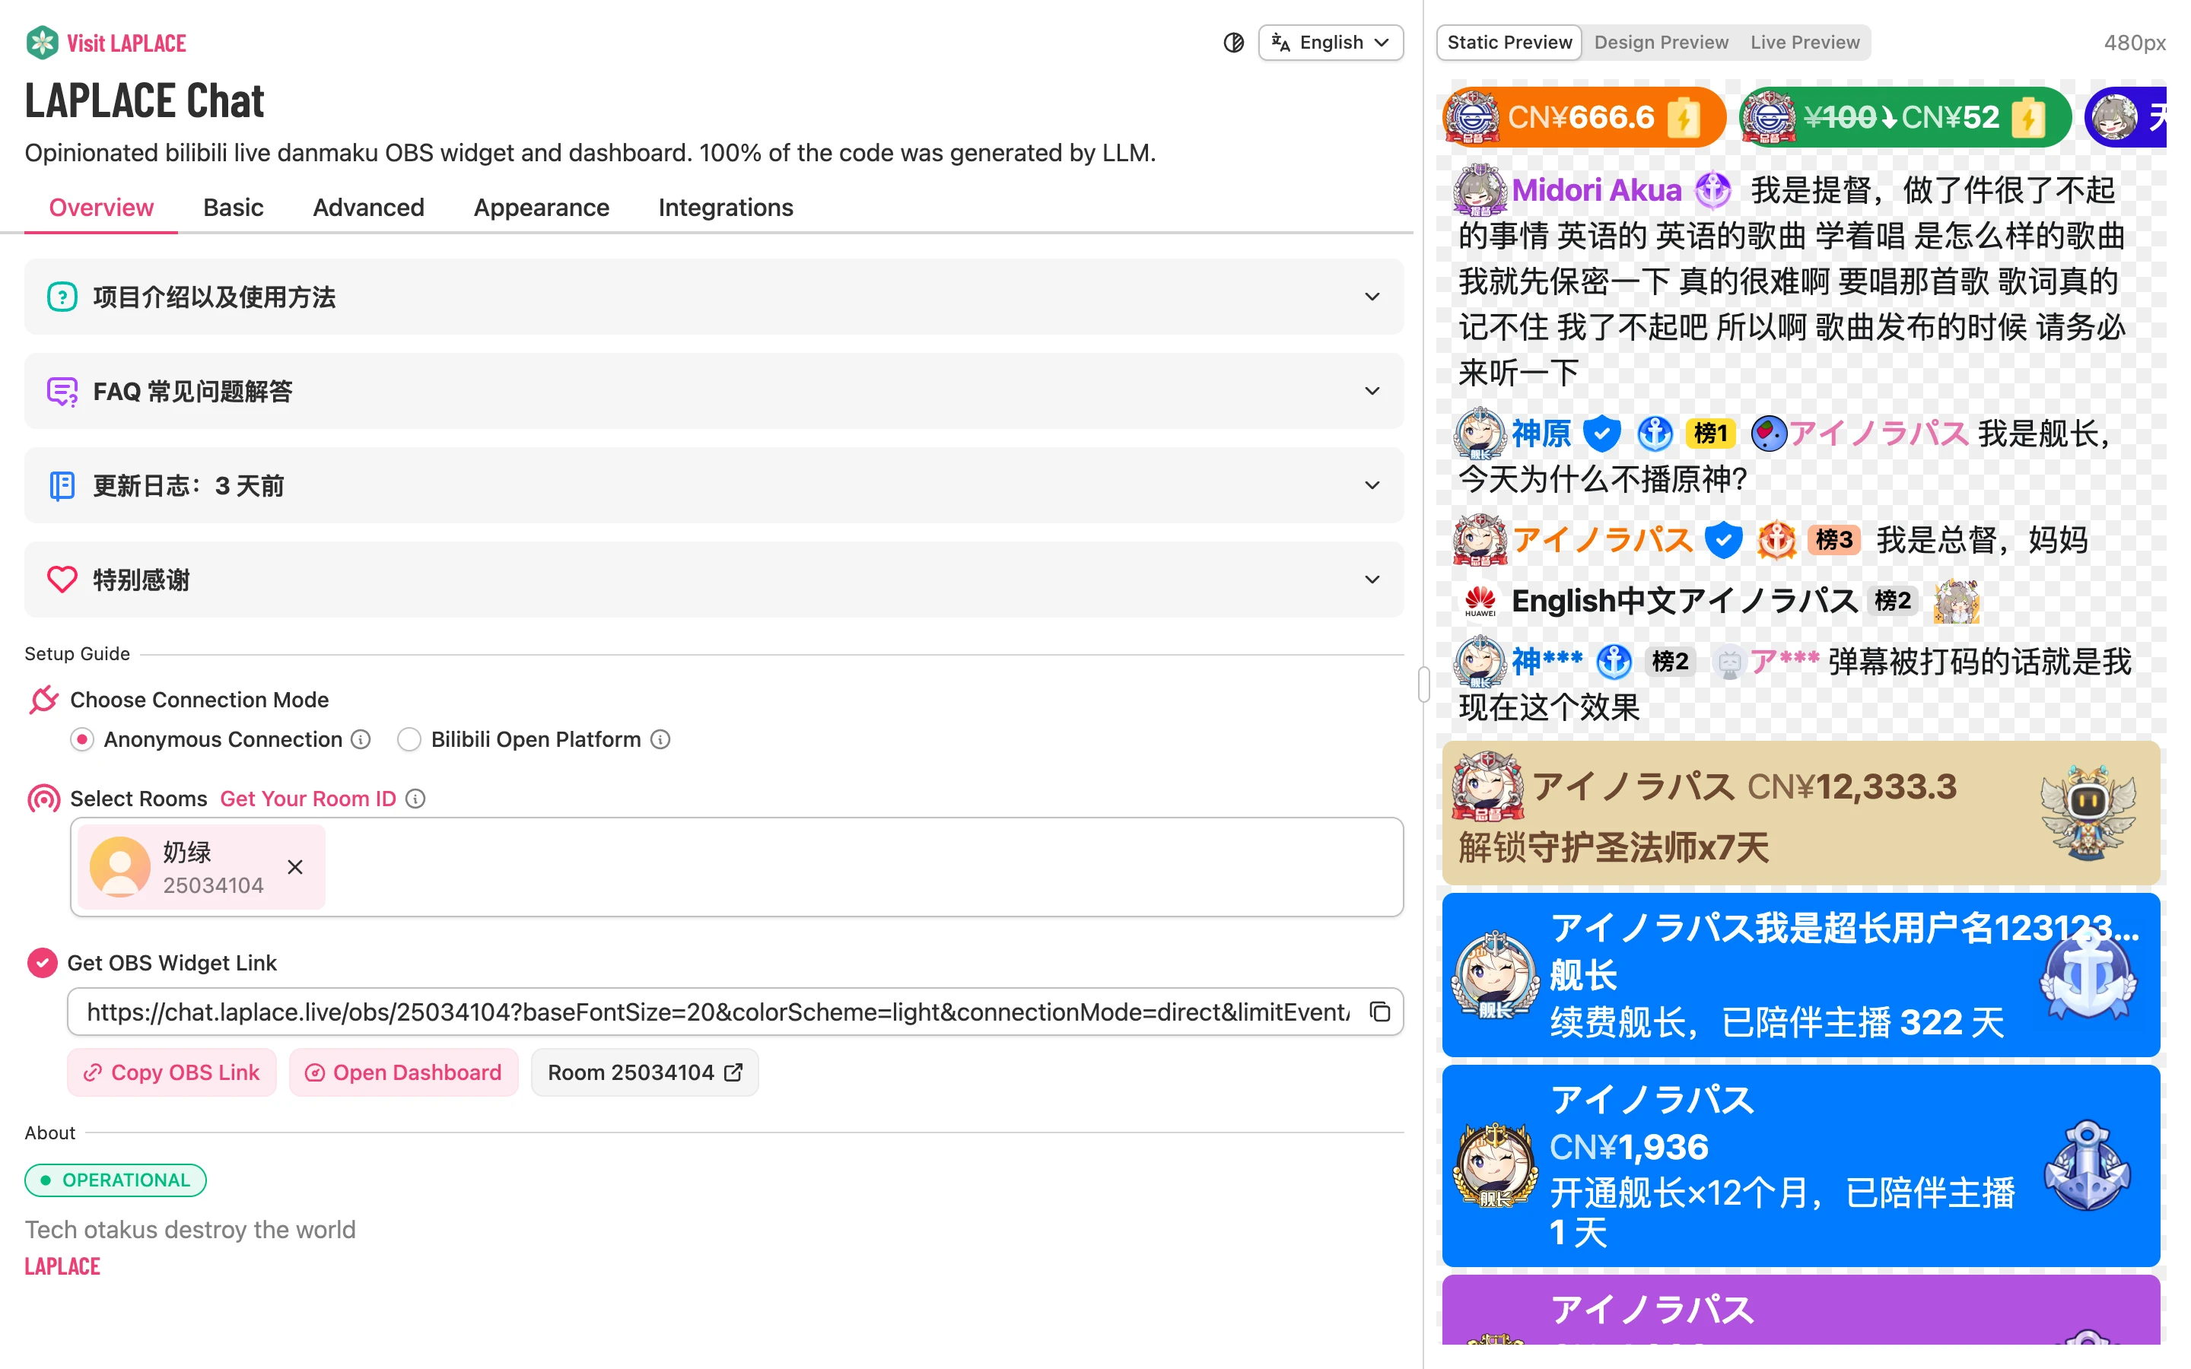Click the question mark icon beside 项目介绍
The height and width of the screenshot is (1369, 2191).
(x=62, y=297)
